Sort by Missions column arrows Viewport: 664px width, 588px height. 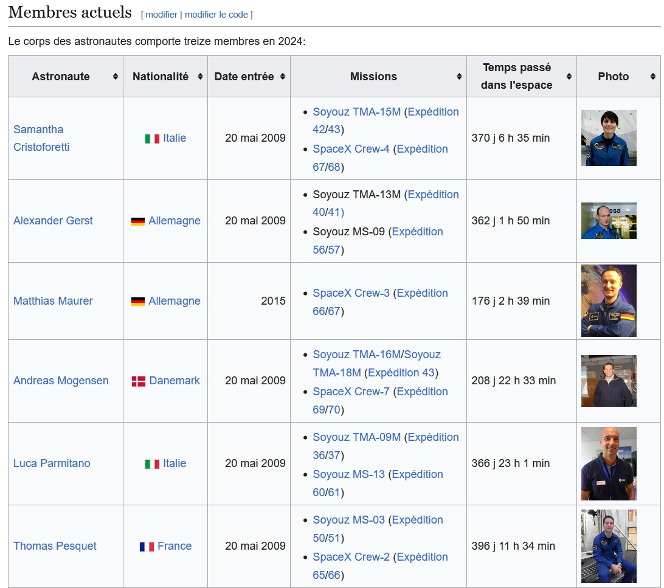click(x=459, y=77)
